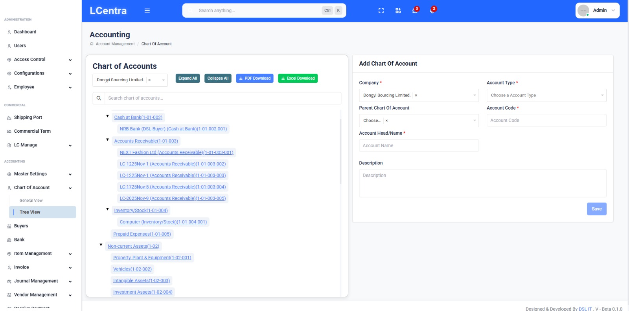Open General View in sidebar

tap(31, 201)
